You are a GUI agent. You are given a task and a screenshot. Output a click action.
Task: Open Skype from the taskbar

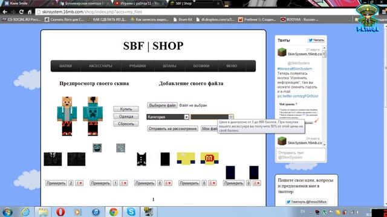131,212
